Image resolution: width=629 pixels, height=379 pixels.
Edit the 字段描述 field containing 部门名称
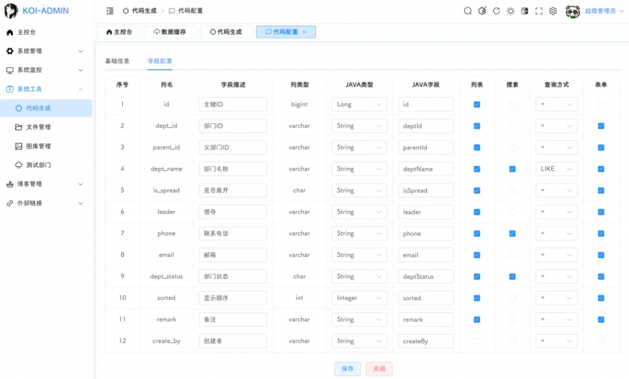(233, 169)
